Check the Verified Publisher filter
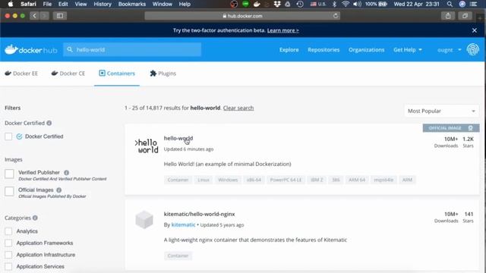Viewport: 486px width, 273px height. [x=9, y=174]
